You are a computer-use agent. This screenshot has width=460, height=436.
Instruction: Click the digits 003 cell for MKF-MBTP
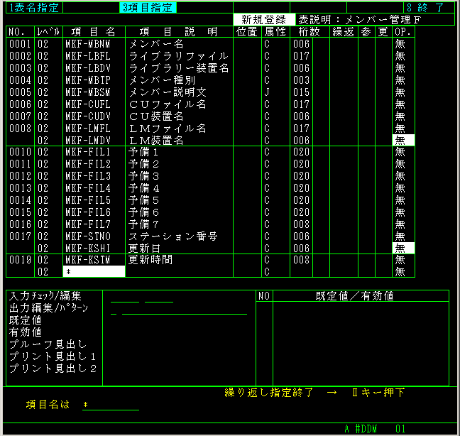(x=301, y=80)
